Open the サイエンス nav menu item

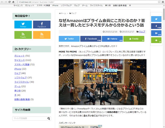point(18,5)
